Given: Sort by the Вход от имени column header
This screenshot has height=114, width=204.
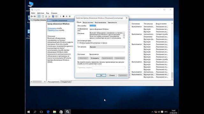Looking at the screenshot, I should 161,24.
